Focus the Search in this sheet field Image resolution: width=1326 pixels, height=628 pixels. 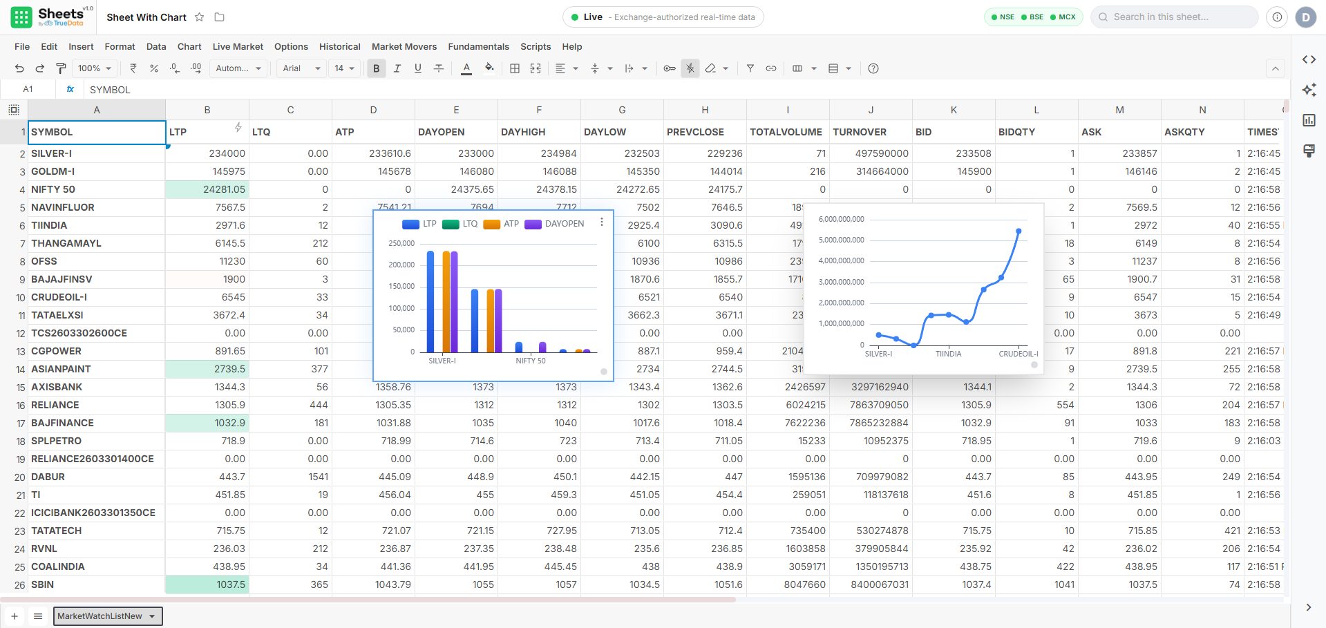click(x=1175, y=17)
